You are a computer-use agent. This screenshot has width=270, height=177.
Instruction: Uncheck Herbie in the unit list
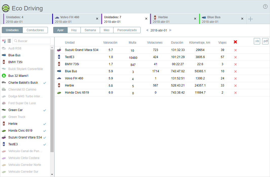pyautogui.click(x=45, y=124)
